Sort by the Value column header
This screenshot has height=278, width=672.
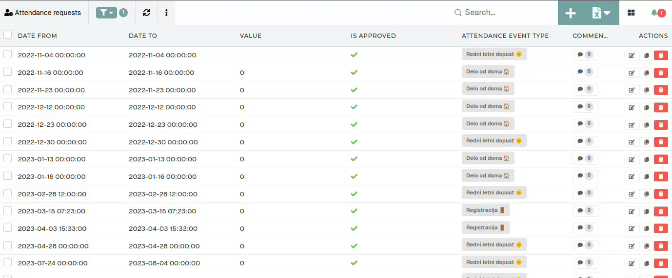(251, 36)
